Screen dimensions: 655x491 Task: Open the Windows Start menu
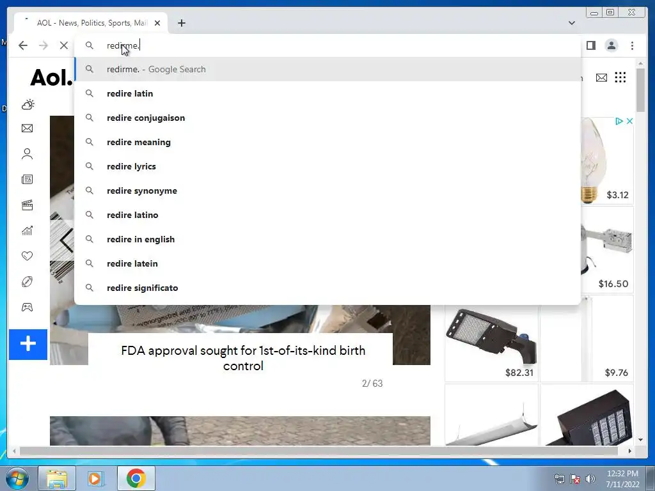pos(17,478)
